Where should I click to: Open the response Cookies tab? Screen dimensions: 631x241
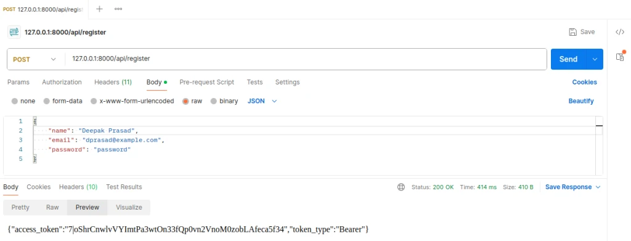(39, 187)
